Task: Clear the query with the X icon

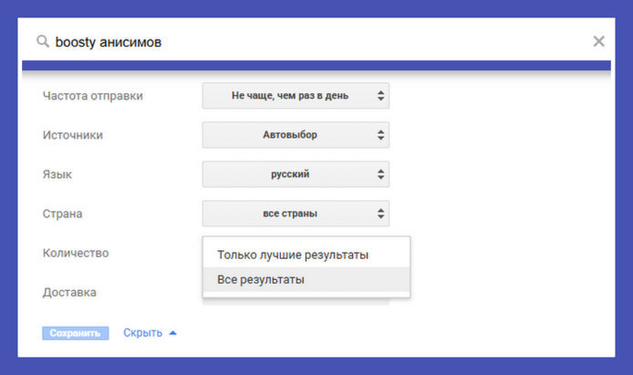Action: pyautogui.click(x=598, y=41)
